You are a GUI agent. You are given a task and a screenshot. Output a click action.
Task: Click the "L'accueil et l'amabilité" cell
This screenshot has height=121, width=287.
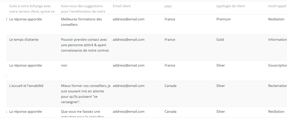(x=26, y=86)
